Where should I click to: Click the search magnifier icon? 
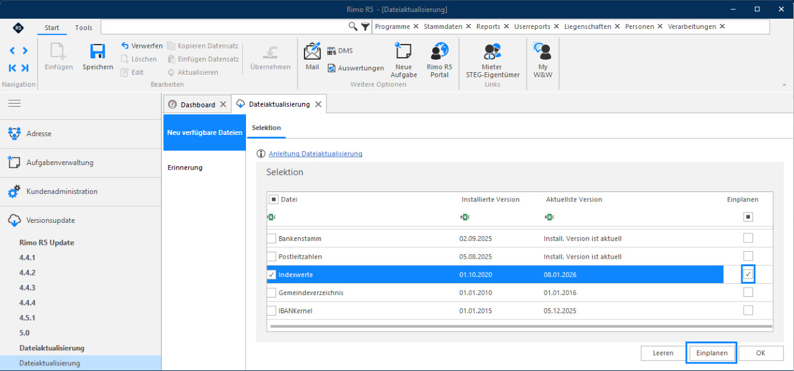353,26
